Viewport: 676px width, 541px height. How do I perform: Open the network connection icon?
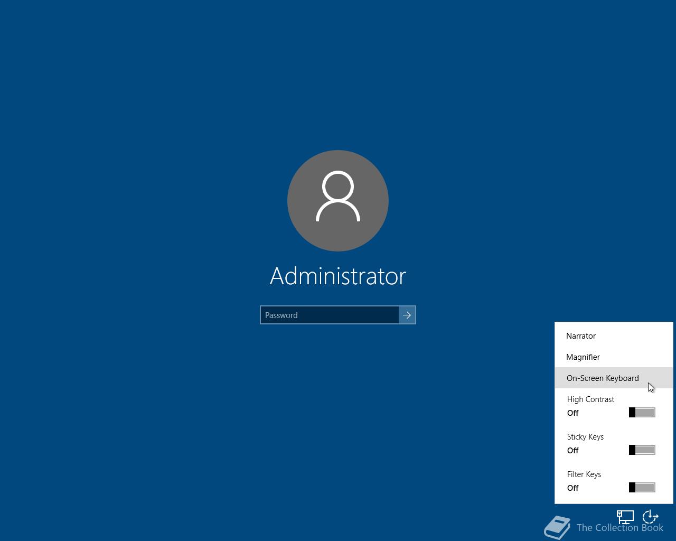tap(625, 517)
